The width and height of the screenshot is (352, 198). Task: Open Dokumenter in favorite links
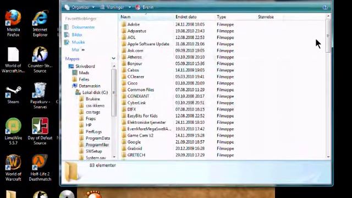pyautogui.click(x=83, y=27)
